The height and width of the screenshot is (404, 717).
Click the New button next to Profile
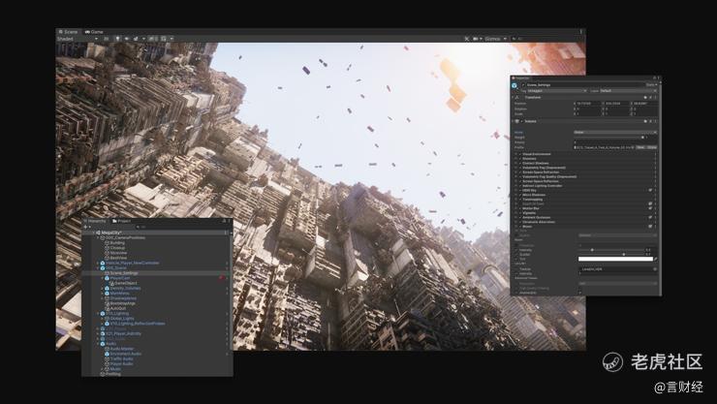tap(640, 147)
